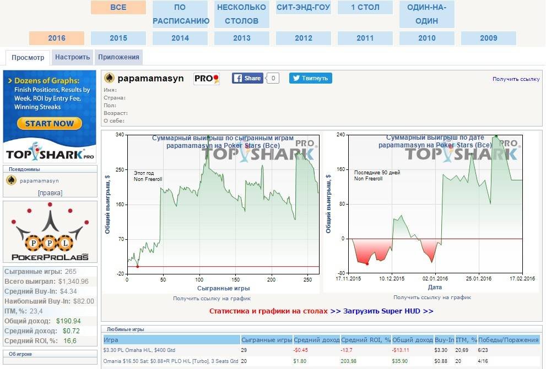546x369 pixels.
Task: Filter results by year 2015
Action: click(x=118, y=38)
